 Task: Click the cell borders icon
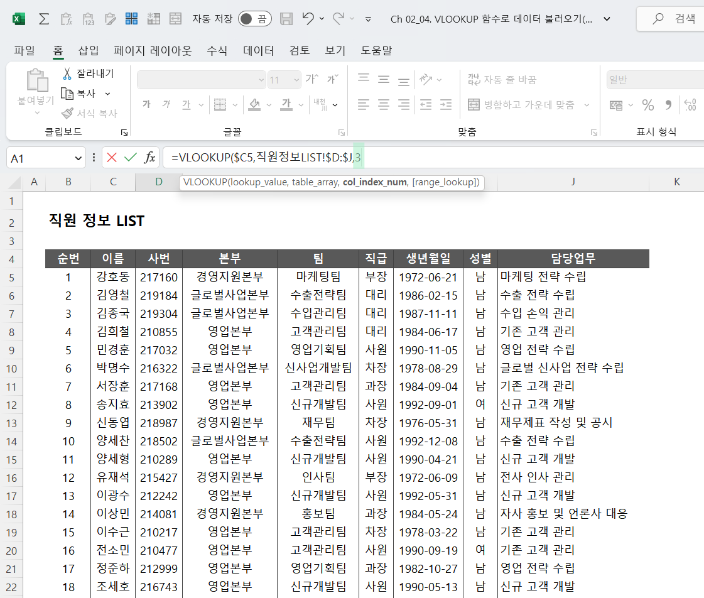pyautogui.click(x=220, y=105)
